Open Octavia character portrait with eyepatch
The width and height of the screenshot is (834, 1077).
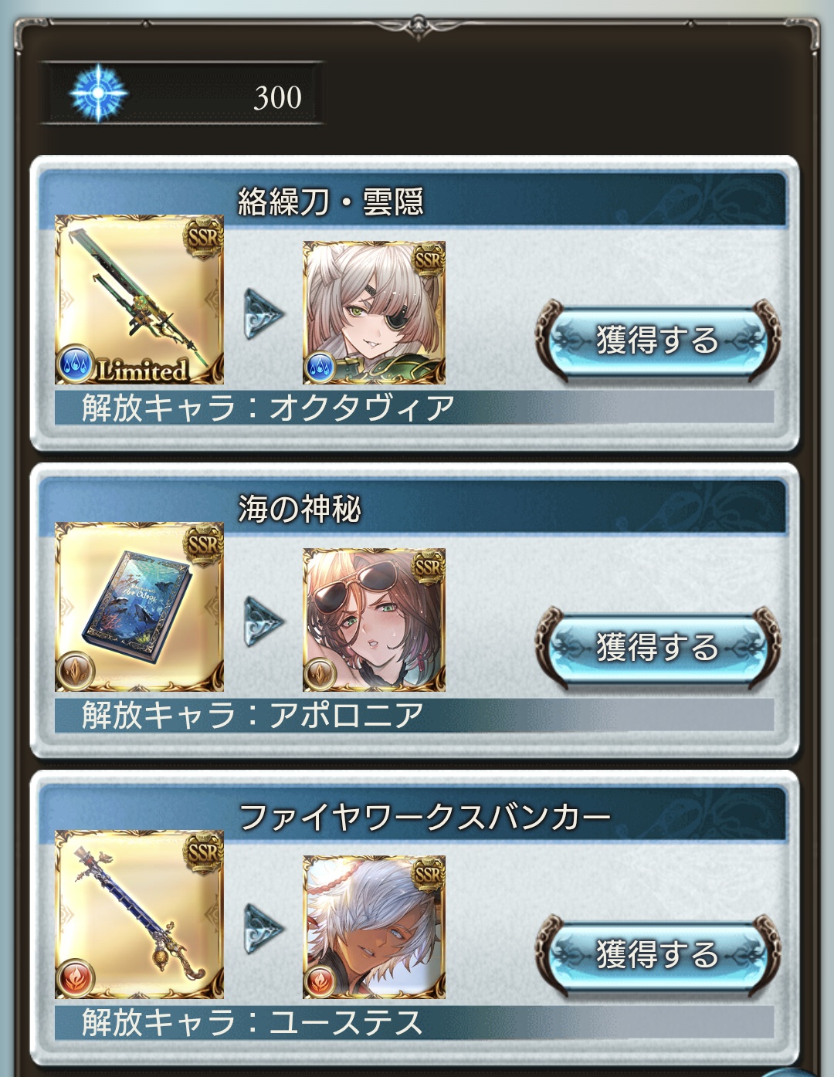374,313
